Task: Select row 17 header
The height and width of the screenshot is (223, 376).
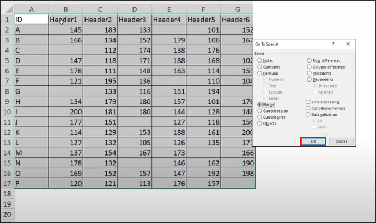Action: [x=7, y=183]
